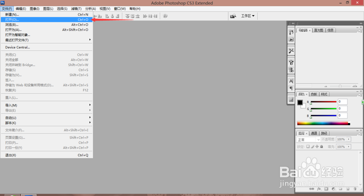Click the foreground color swatch

pyautogui.click(x=300, y=102)
